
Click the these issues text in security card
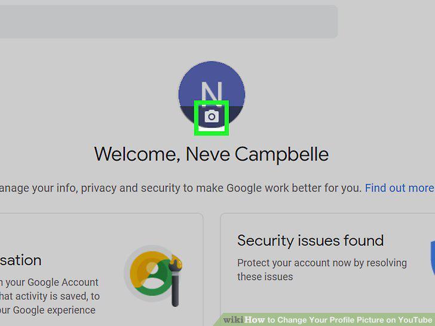[x=265, y=276]
